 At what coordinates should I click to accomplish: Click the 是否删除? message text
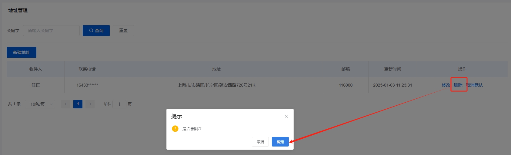pos(192,129)
